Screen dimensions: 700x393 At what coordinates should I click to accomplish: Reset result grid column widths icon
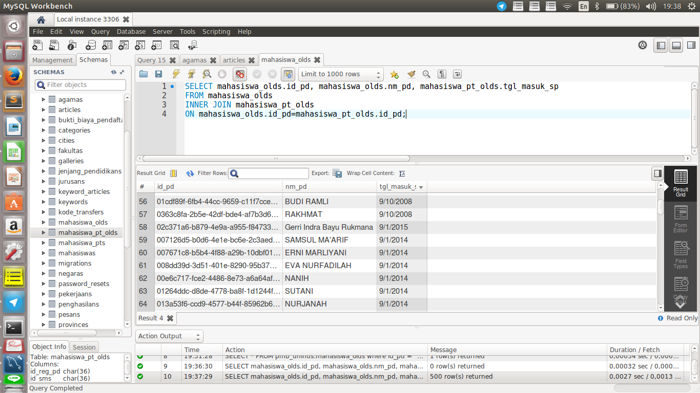pyautogui.click(x=173, y=173)
